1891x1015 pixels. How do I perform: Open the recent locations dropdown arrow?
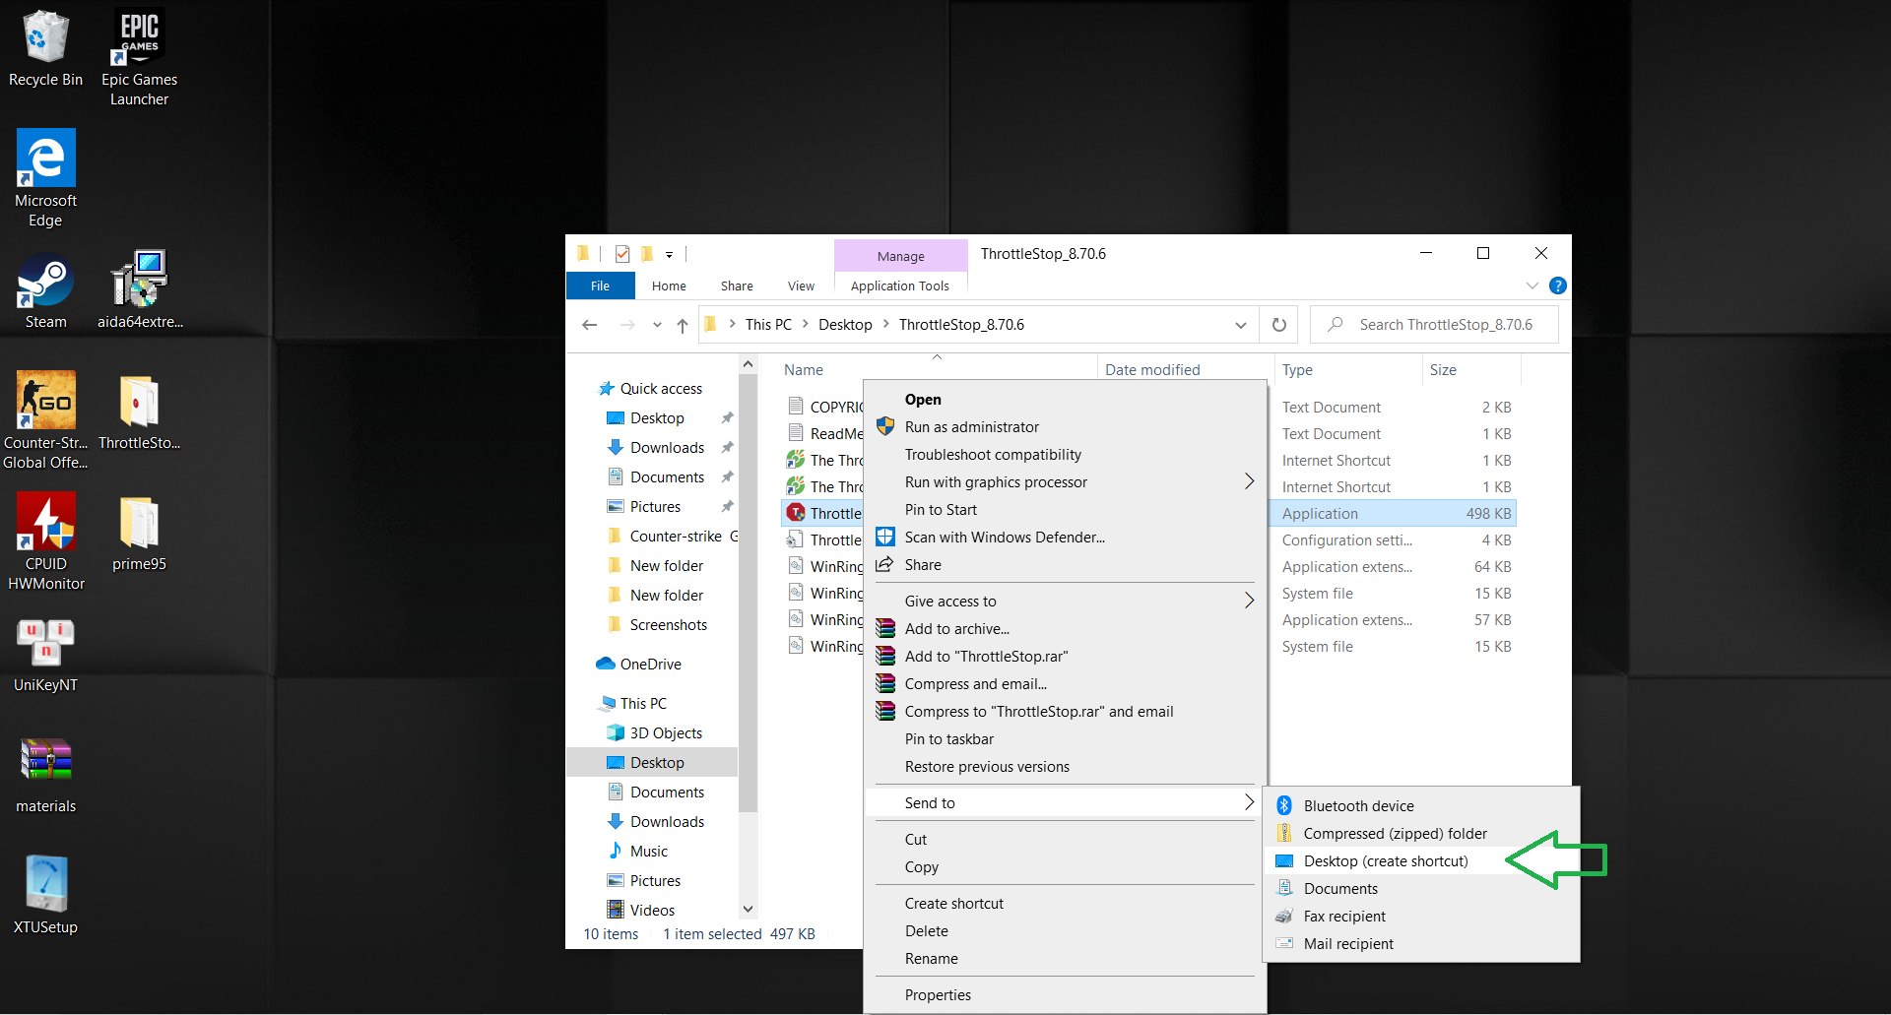point(656,325)
